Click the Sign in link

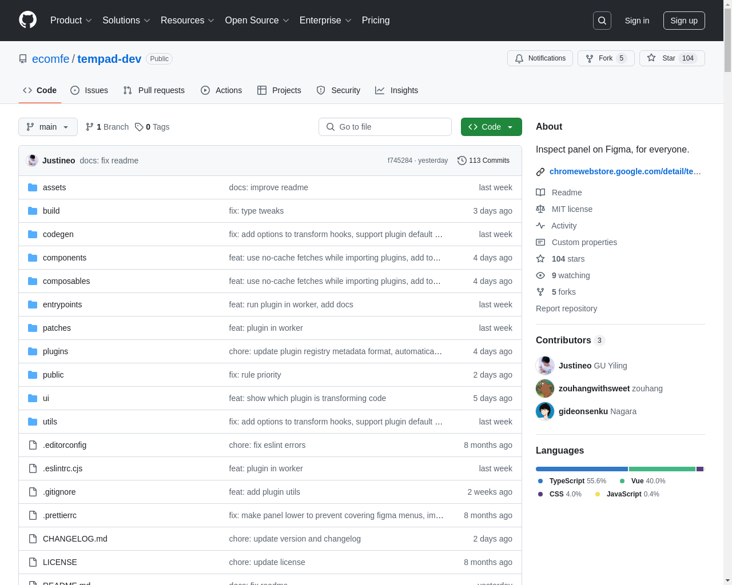[637, 21]
